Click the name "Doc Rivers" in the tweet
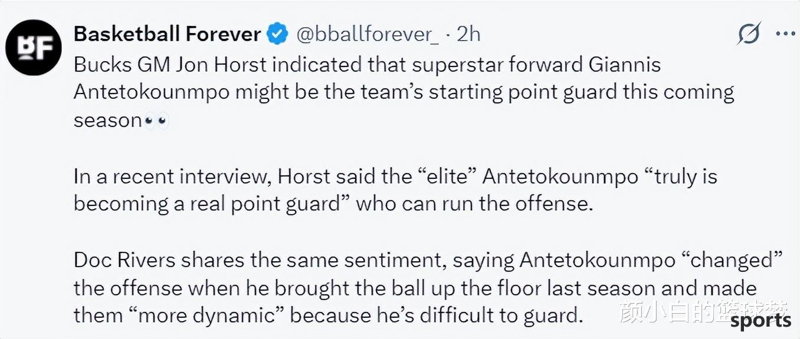This screenshot has height=339, width=800. click(x=123, y=261)
